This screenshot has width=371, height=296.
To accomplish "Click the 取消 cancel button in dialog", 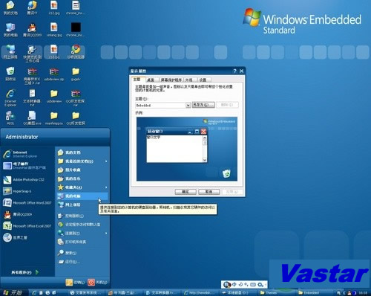I will (x=209, y=192).
